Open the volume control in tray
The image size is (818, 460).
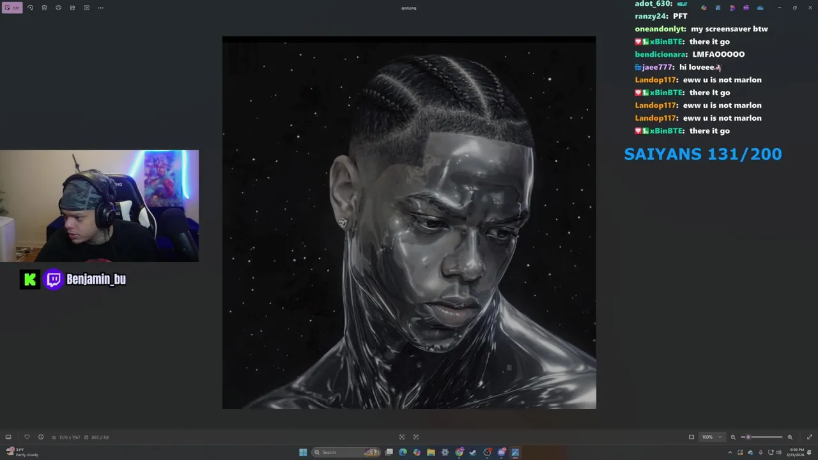(778, 452)
